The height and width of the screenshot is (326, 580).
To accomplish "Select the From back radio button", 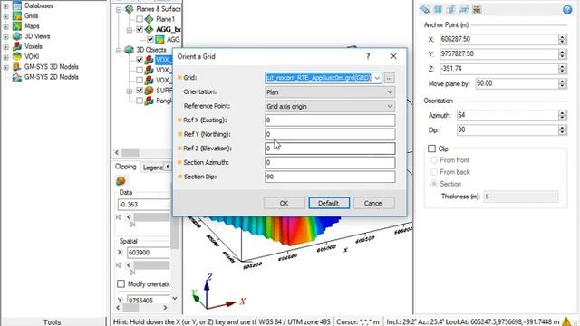I will 434,172.
